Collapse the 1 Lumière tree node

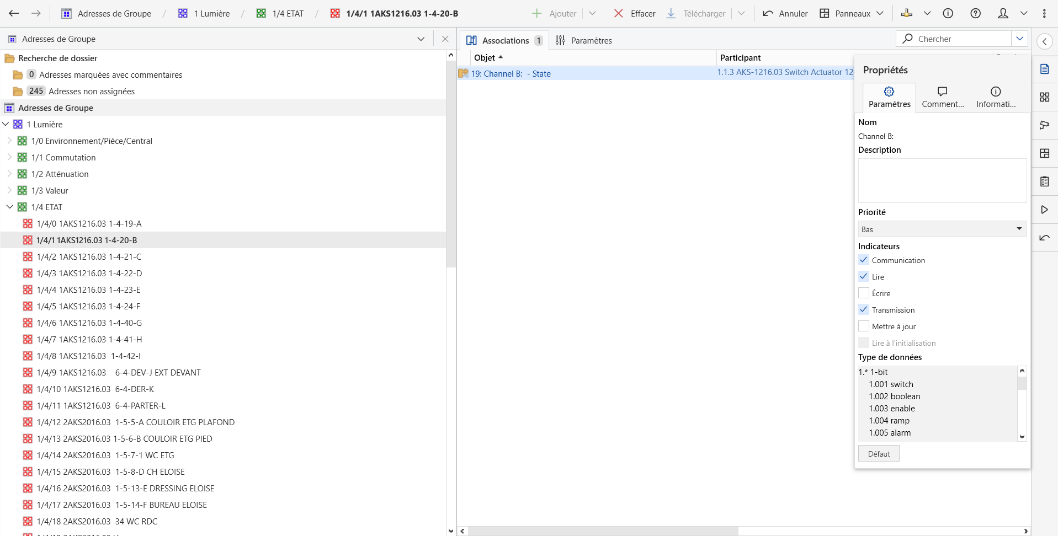(6, 124)
